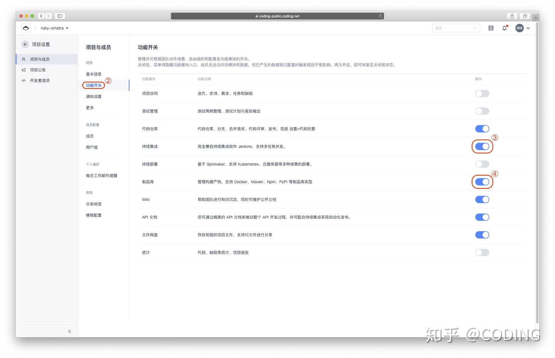Screen dimensions: 555x358
Task: Disable the 持续集成 feature switch
Action: point(482,146)
